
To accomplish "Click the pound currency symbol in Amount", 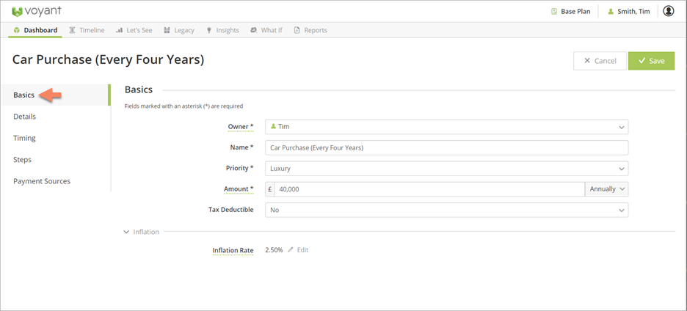I will [x=270, y=189].
